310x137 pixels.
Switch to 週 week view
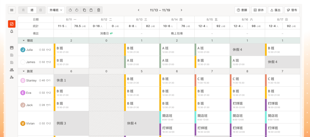click(x=32, y=10)
